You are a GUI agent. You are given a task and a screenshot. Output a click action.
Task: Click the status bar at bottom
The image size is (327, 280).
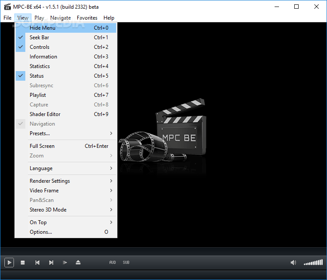(163, 275)
